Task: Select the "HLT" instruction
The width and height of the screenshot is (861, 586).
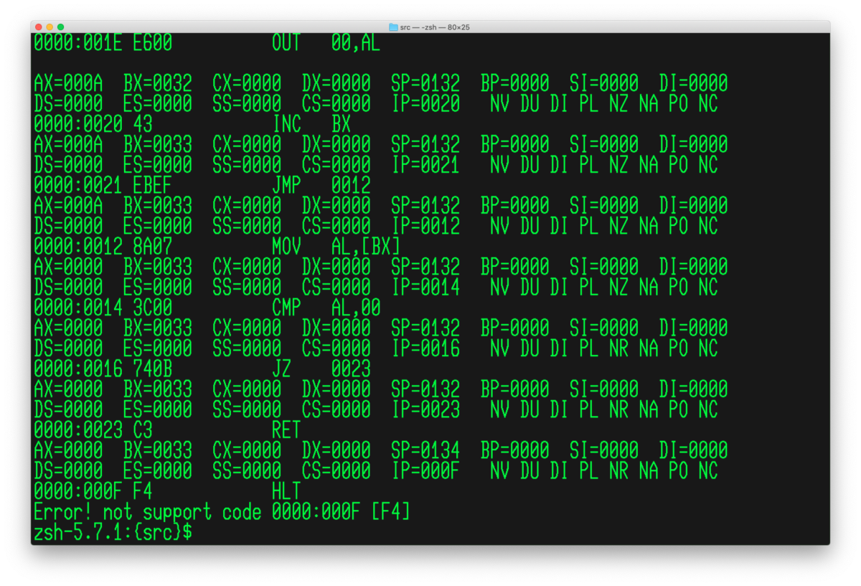Action: pyautogui.click(x=286, y=492)
